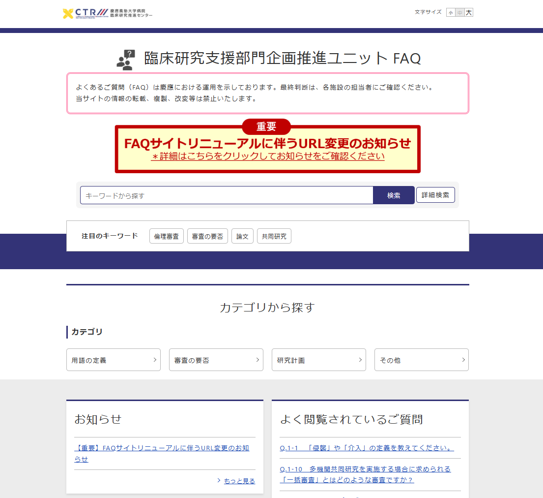Set font size to medium (中)

459,12
